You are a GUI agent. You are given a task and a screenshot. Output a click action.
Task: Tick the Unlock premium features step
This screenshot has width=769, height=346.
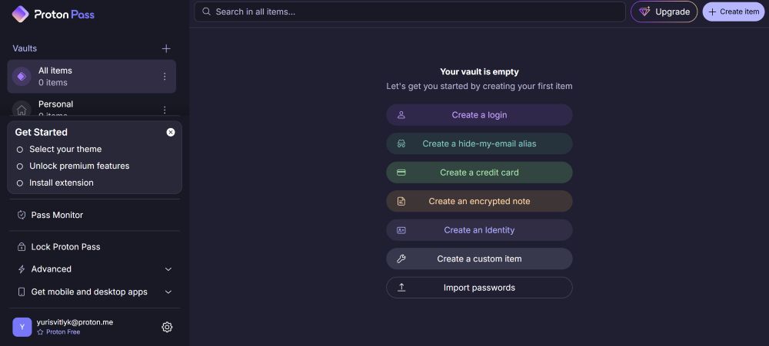pos(20,166)
